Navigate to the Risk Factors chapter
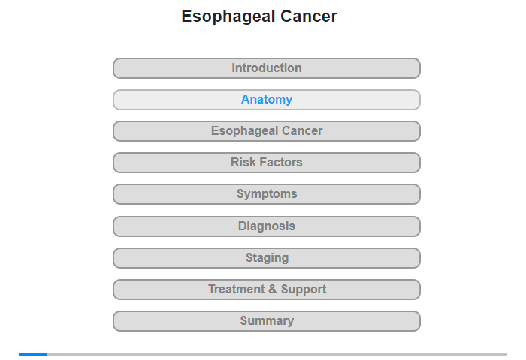Viewport: 526px width, 360px height. pyautogui.click(x=266, y=163)
